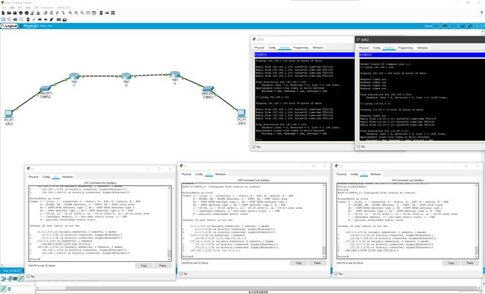Image resolution: width=485 pixels, height=294 pixels.
Task: Choose the Add Simple PDU envelope icon
Action: click(58, 19)
